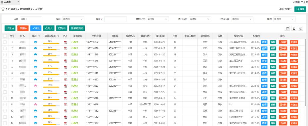Screen dimensions: 308x126
Task: Click the male gender icon in row 12
Action: coord(36,111)
